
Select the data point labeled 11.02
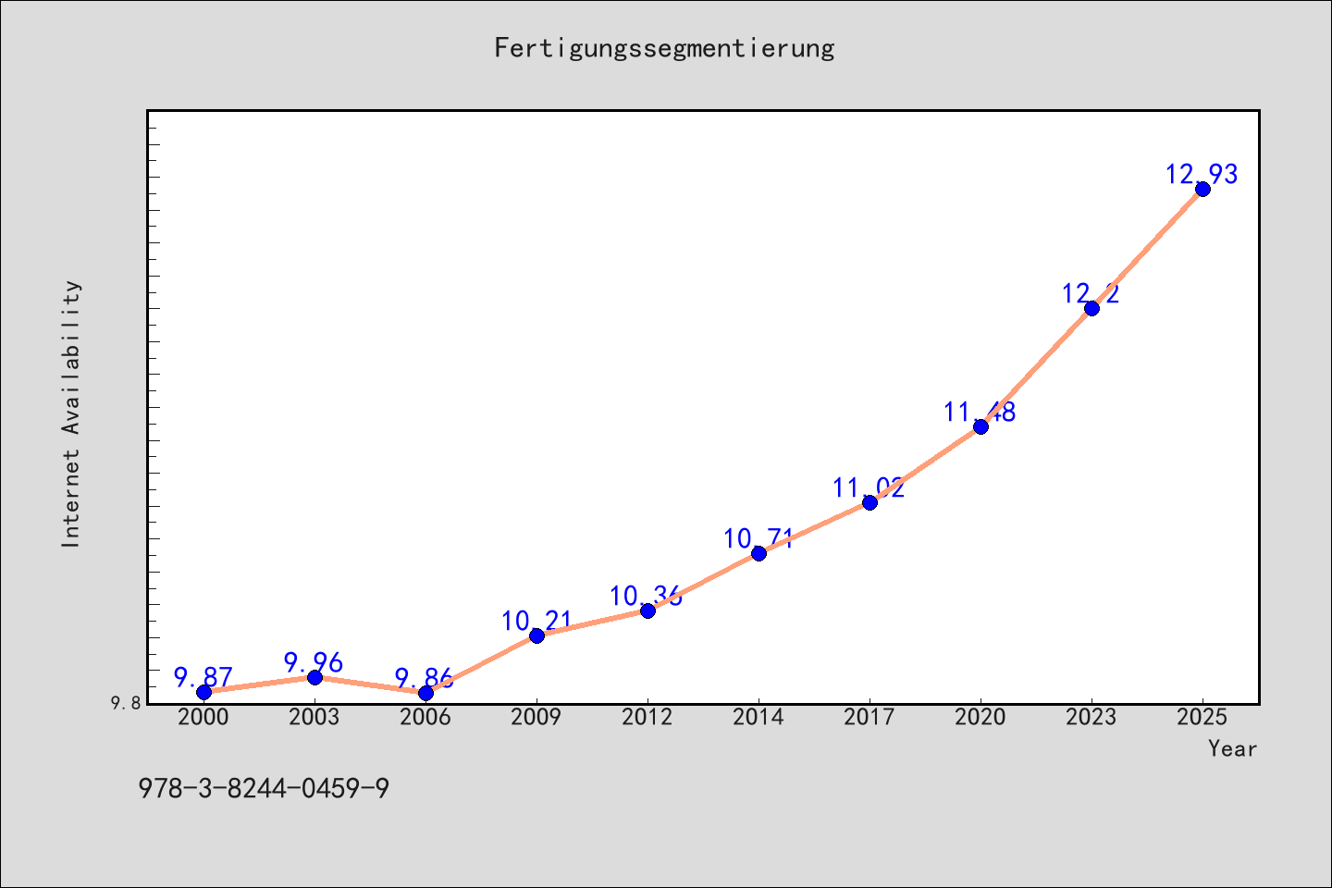pyautogui.click(x=869, y=502)
